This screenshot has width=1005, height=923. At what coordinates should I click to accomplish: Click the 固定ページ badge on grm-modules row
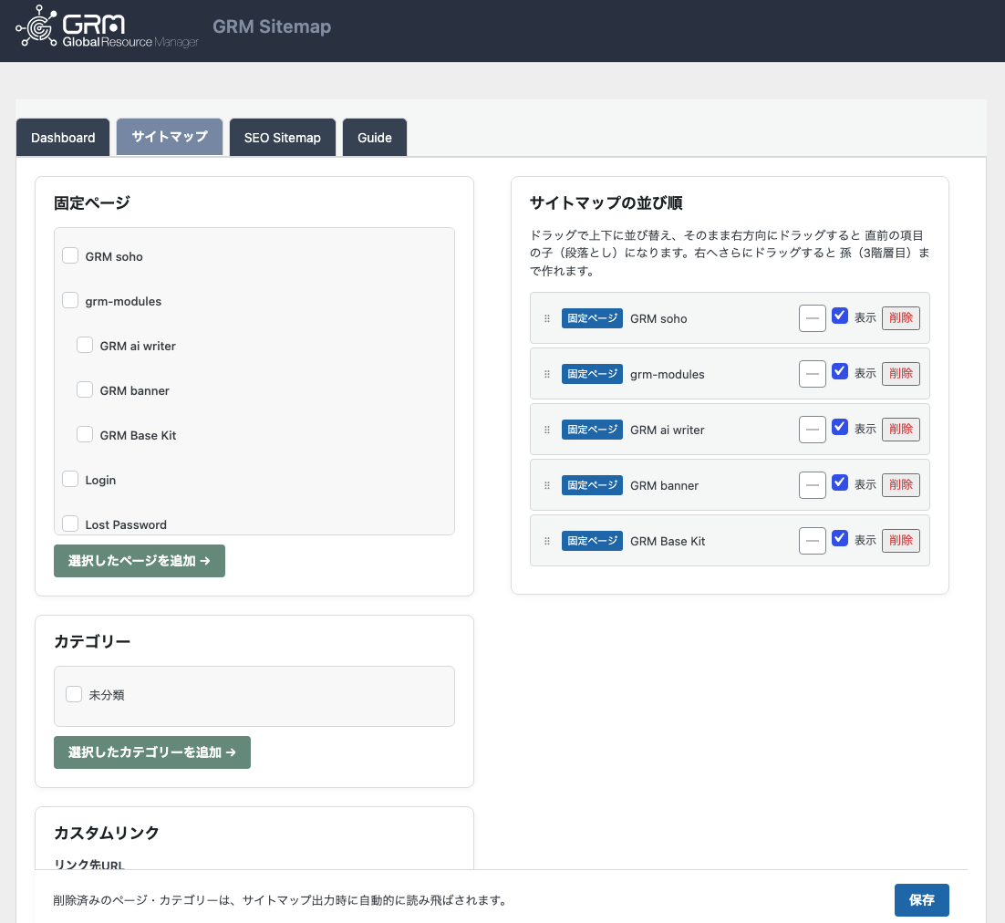coord(592,374)
